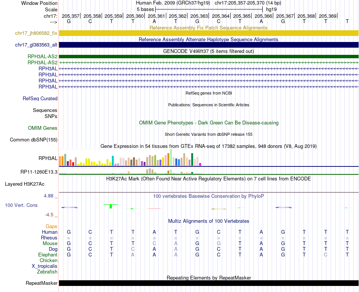The width and height of the screenshot is (359, 292).
Task: Click the Sequences SNPs track label
Action: [x=45, y=113]
